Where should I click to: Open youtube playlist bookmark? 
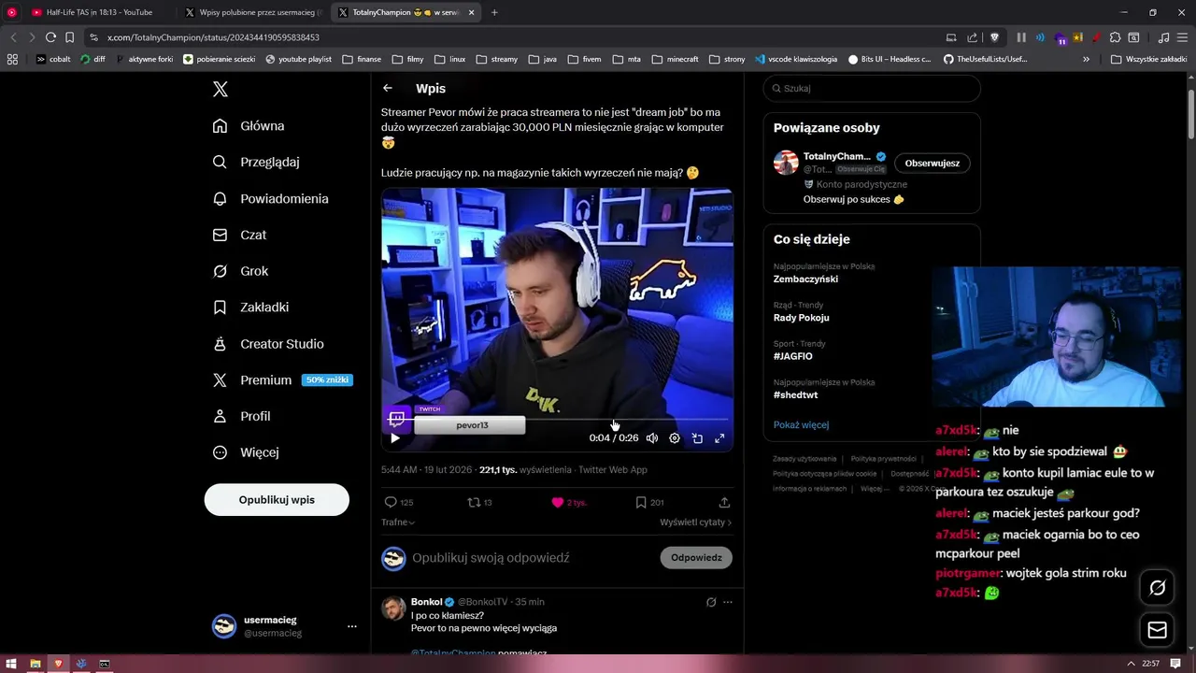[x=299, y=59]
